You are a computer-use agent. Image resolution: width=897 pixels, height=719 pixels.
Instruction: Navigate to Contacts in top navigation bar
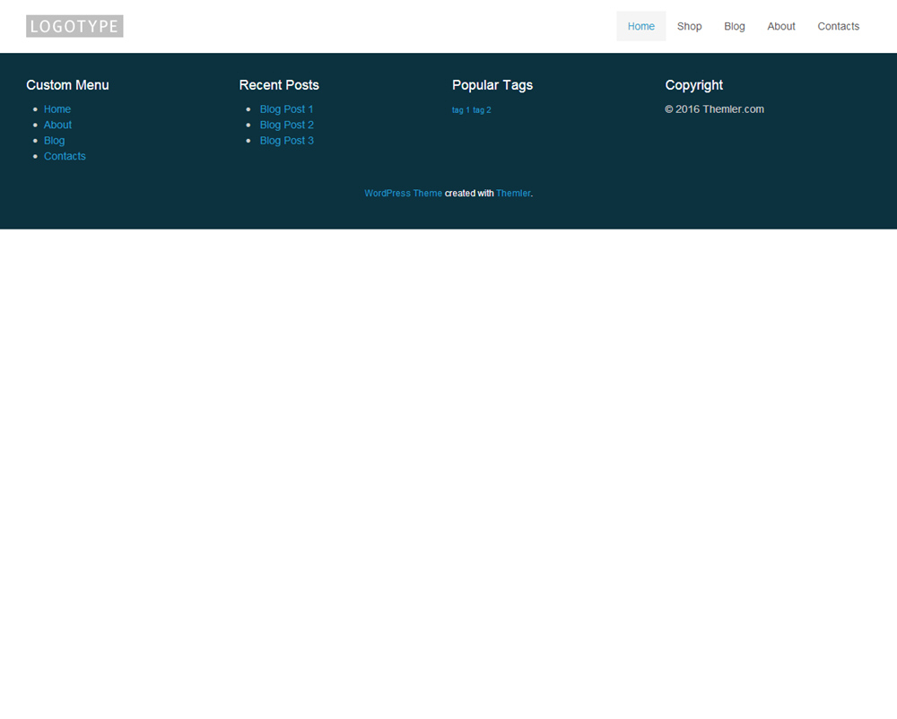(838, 26)
